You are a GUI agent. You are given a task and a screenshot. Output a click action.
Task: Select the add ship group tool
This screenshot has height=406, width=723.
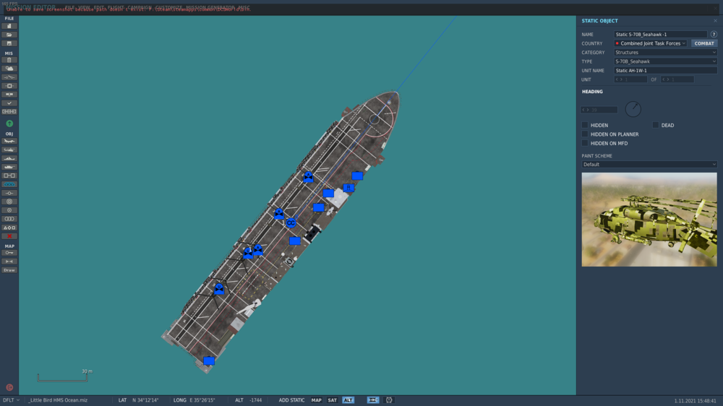[x=9, y=158]
